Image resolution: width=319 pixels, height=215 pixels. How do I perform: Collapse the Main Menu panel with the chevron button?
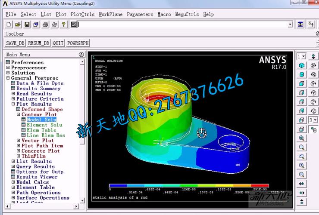coord(81,55)
